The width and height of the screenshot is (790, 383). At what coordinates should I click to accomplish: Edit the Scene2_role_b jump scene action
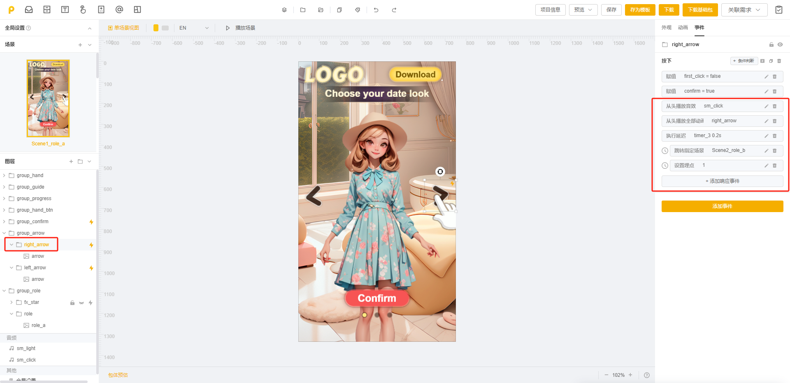766,151
